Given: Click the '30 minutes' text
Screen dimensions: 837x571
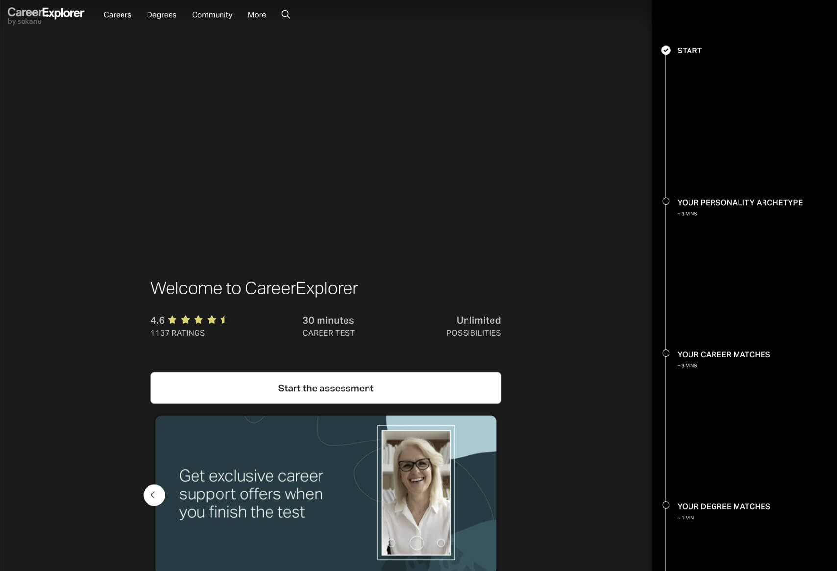Looking at the screenshot, I should (328, 320).
